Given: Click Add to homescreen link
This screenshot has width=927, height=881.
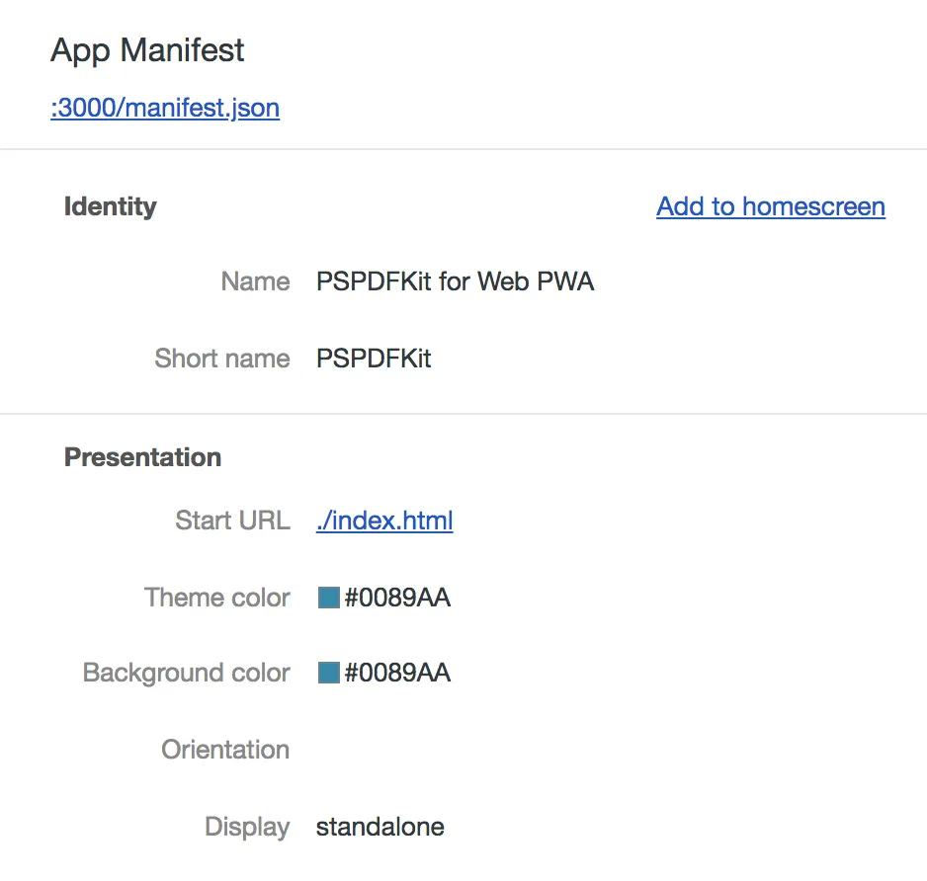Looking at the screenshot, I should click(x=770, y=206).
